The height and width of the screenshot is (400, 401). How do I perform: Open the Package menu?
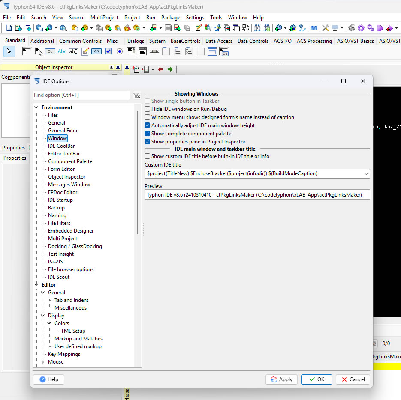(171, 18)
